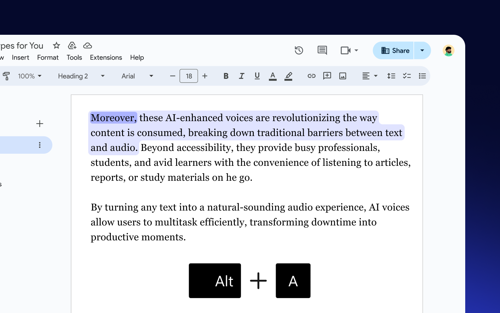Expand the line spacing options
Image resolution: width=500 pixels, height=313 pixels.
391,76
